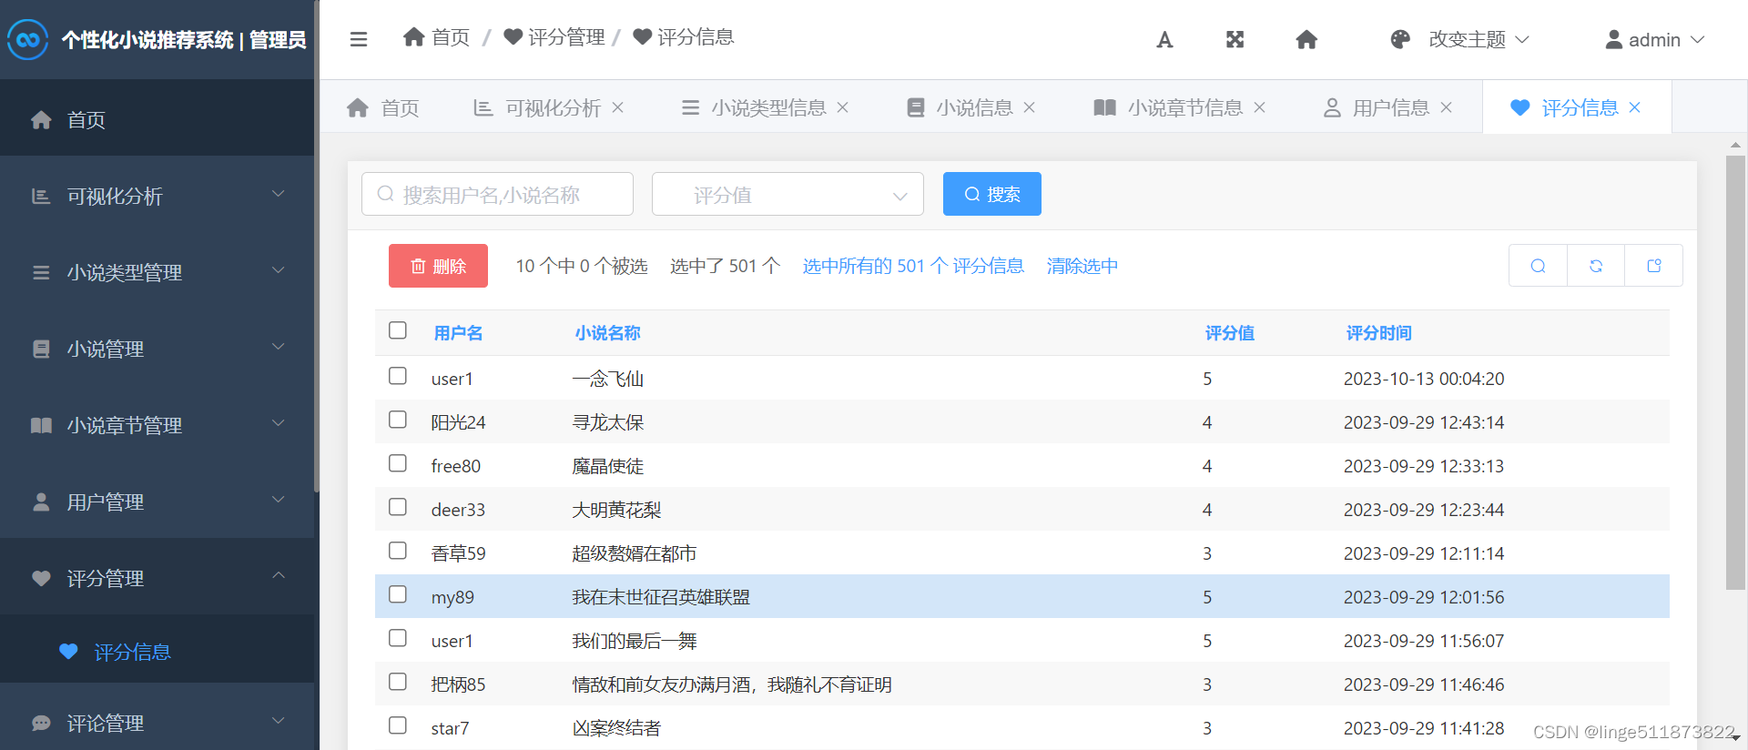Expand 小说管理 sidebar menu chevron
Screen dimensions: 1748x750
[279, 347]
